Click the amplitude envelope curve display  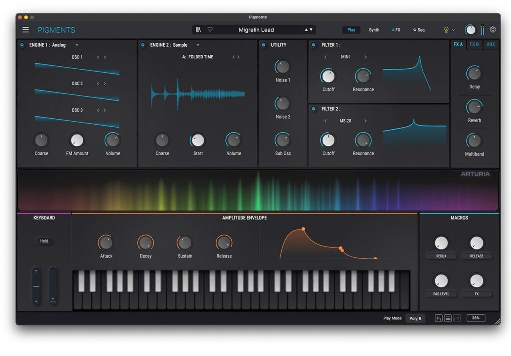click(336, 243)
